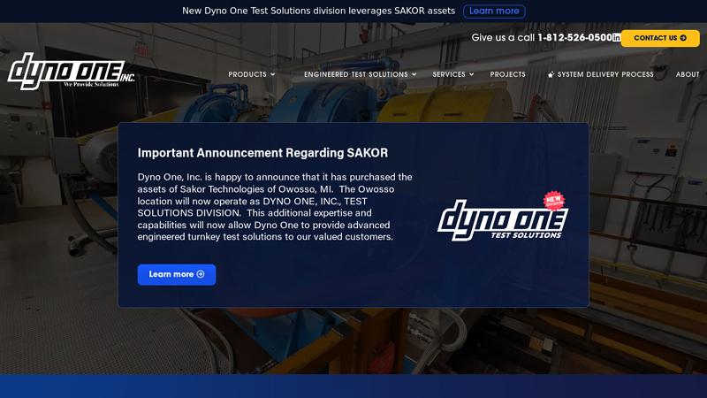
Task: Click the blue section band at page bottom
Action: pyautogui.click(x=353, y=387)
